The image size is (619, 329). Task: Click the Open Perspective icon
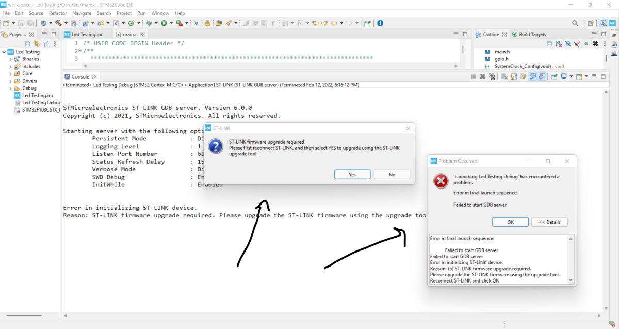[x=590, y=23]
